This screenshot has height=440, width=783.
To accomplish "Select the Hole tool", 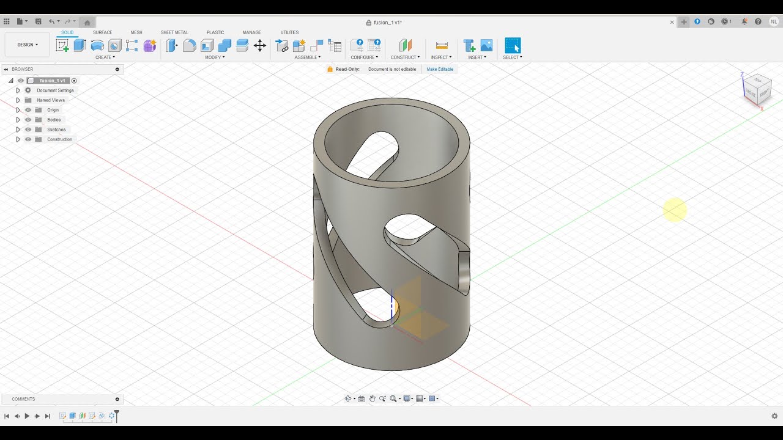I will pos(114,45).
